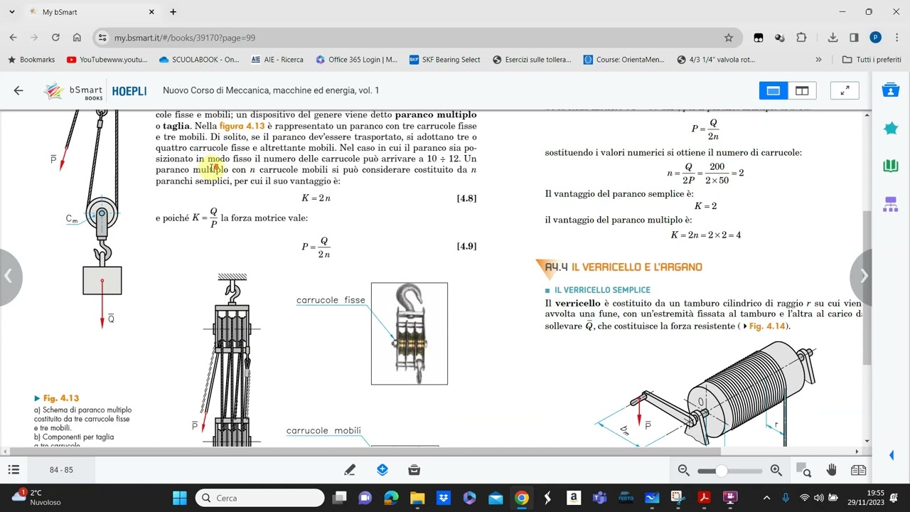Zoom out with the minus magnifier

tap(684, 470)
